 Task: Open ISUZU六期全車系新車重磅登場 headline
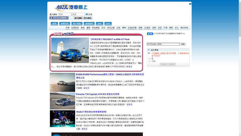[91, 112]
